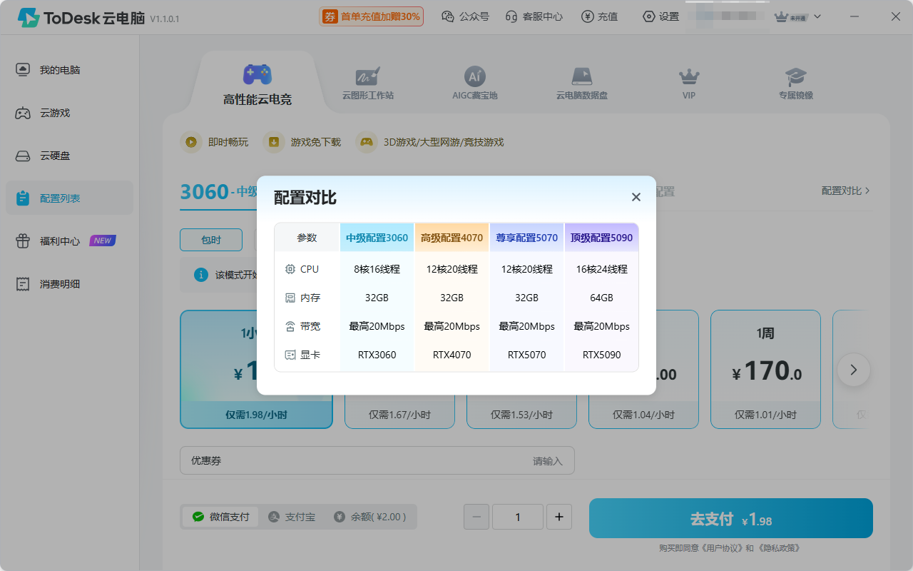
Task: Click the 去支付 ¥1.98 button
Action: tap(731, 518)
